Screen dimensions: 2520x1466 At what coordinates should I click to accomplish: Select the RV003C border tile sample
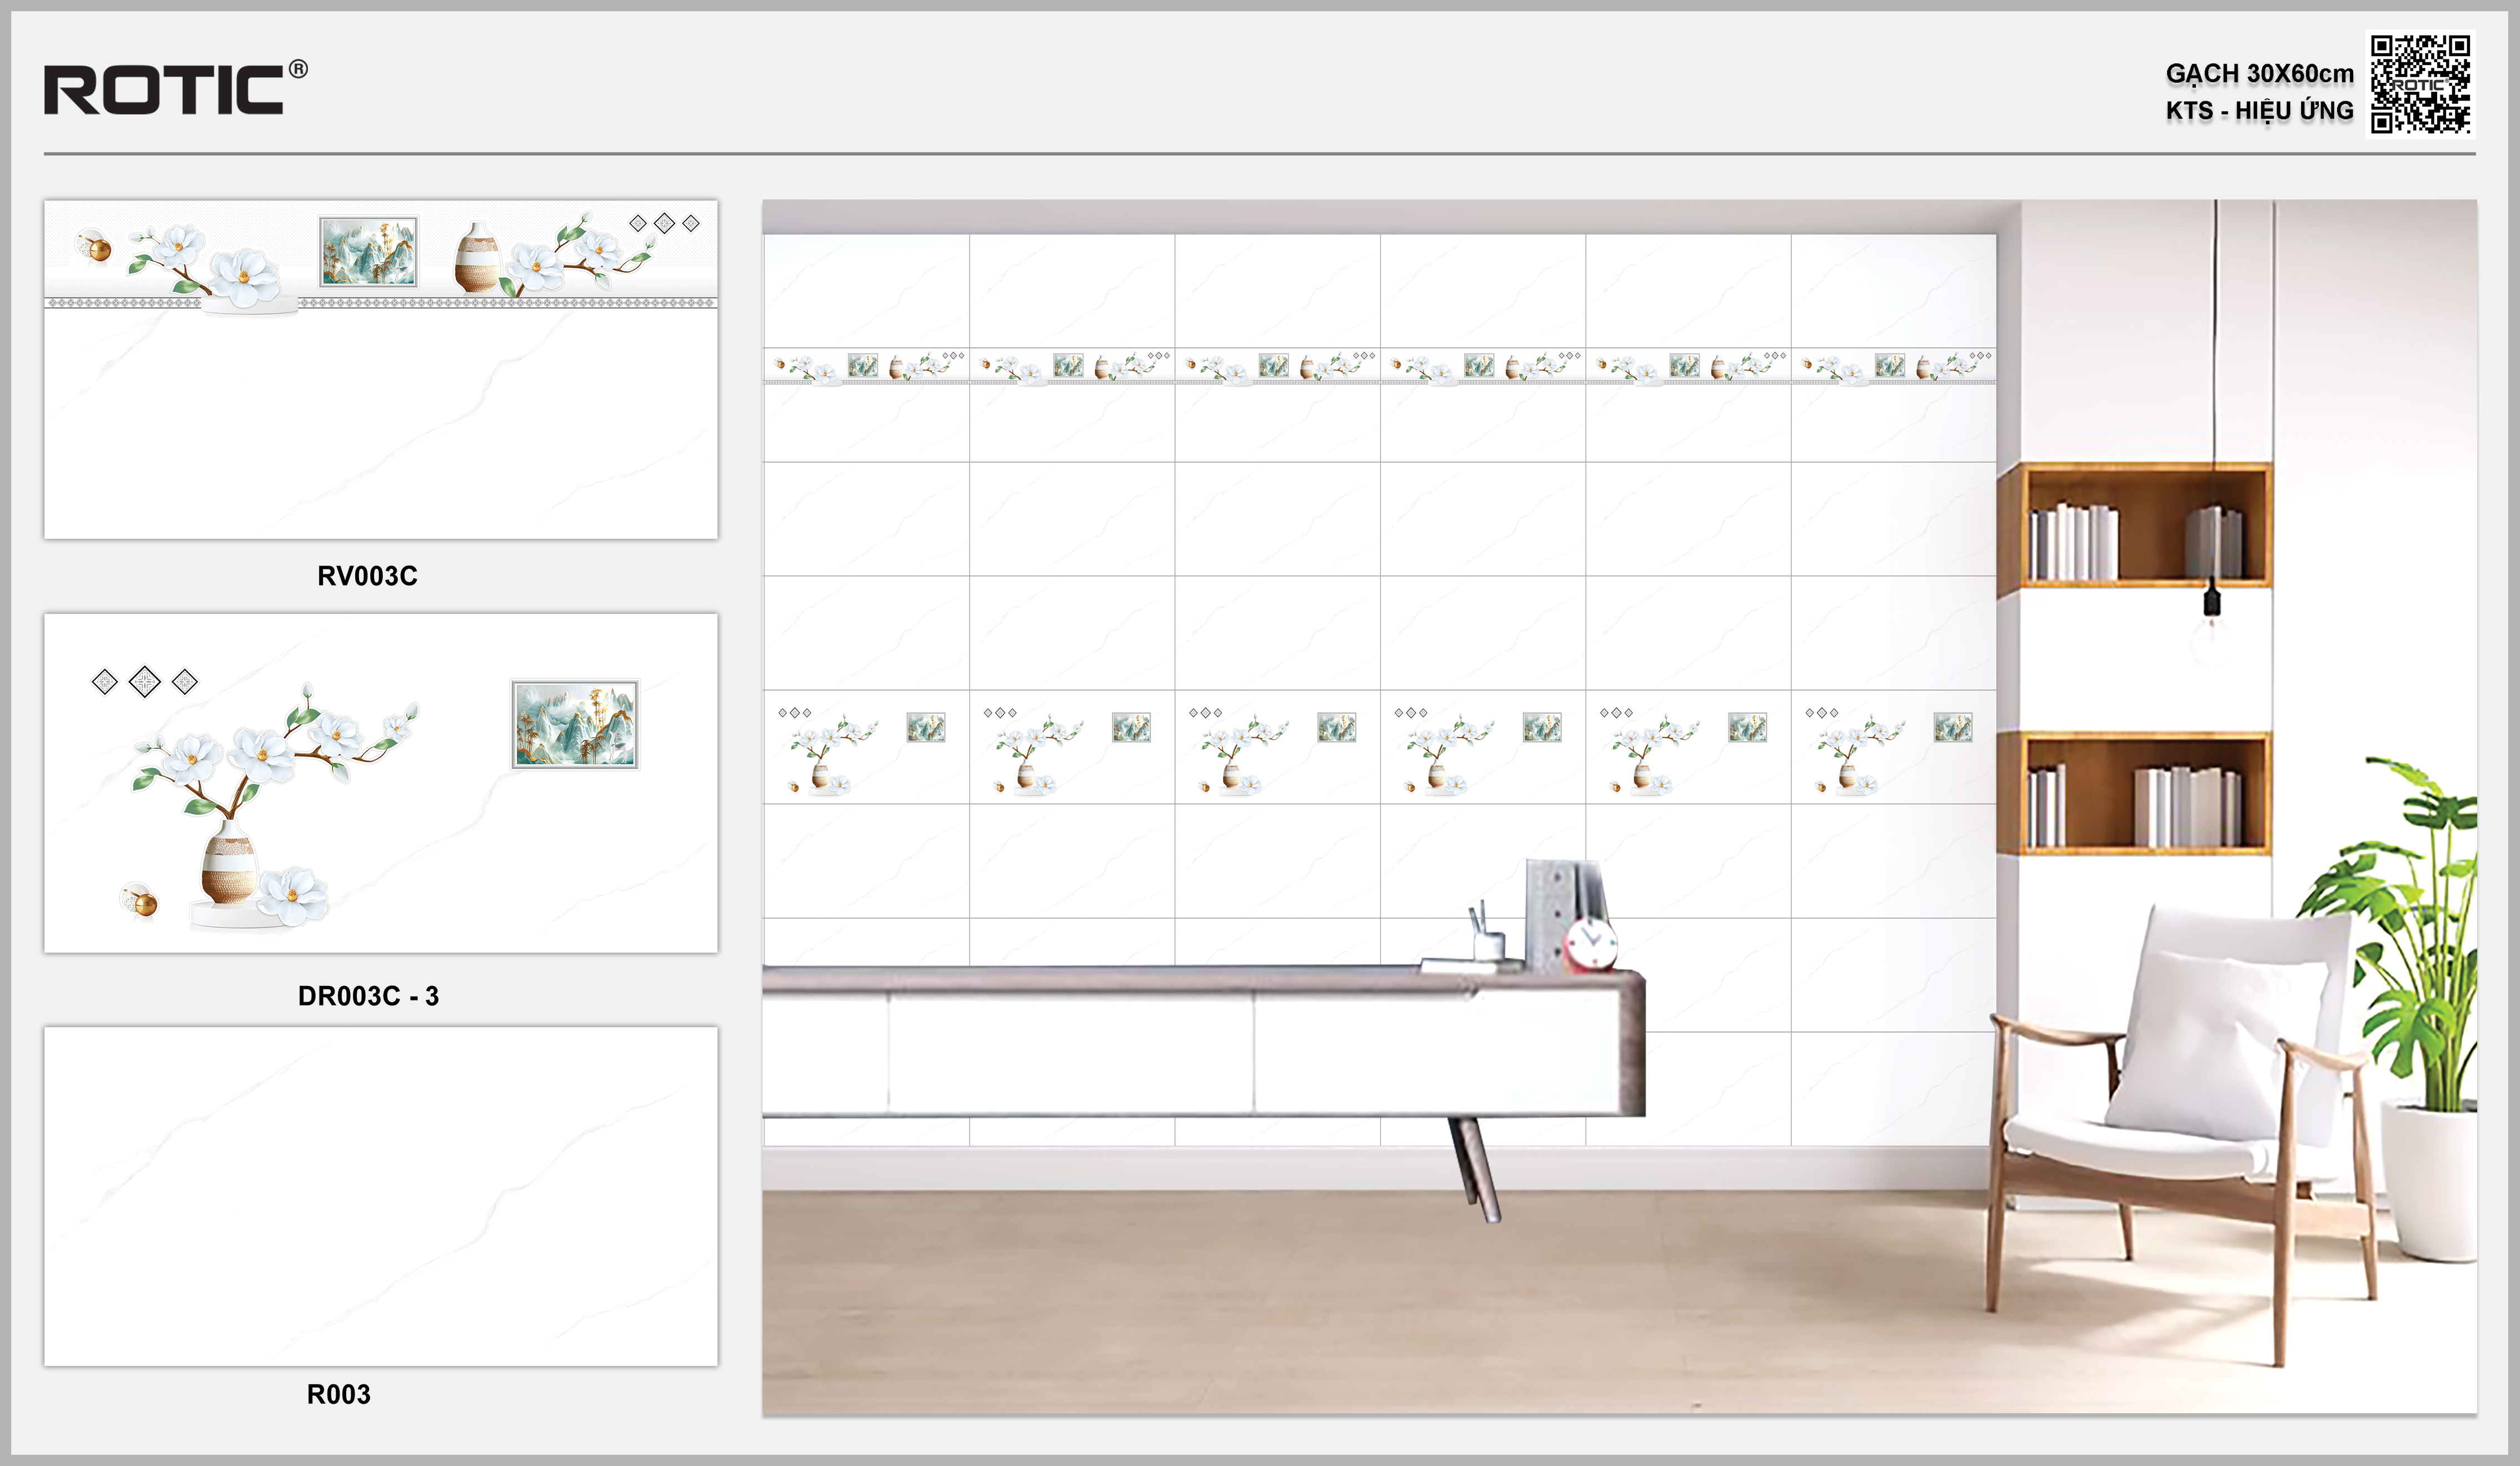(380, 369)
